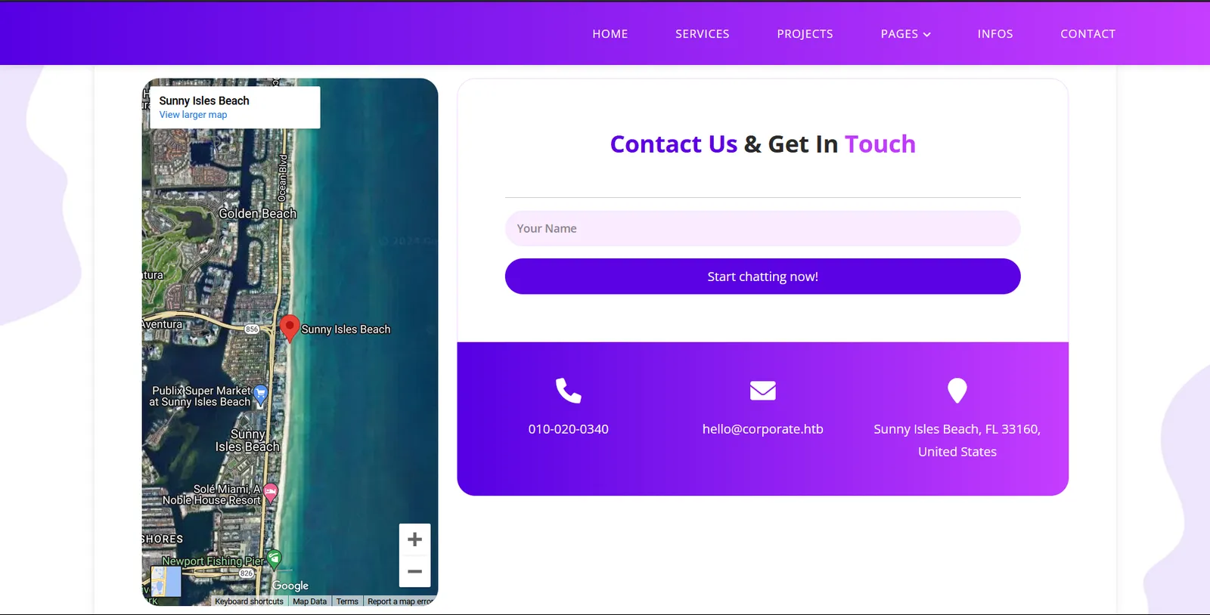1210x615 pixels.
Task: Click the phone number 010-020-0340
Action: [x=568, y=429]
